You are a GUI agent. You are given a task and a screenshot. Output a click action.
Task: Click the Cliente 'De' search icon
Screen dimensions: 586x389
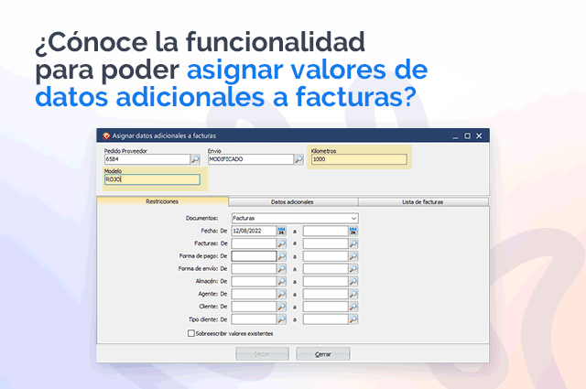282,307
